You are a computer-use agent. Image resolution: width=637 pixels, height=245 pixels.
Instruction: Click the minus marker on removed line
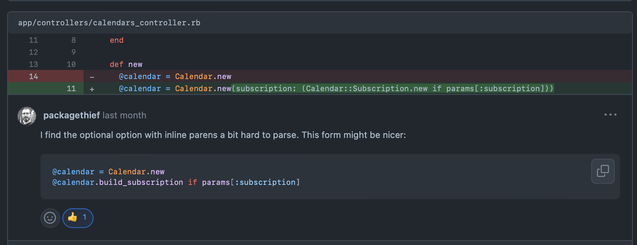click(92, 77)
